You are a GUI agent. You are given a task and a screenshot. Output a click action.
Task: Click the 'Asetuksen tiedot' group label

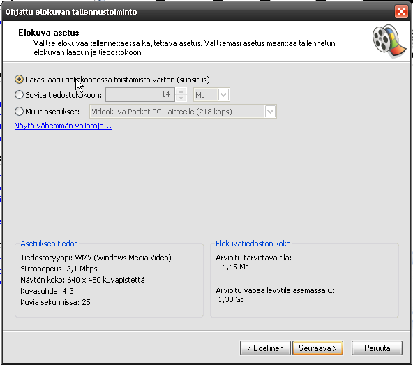click(49, 244)
